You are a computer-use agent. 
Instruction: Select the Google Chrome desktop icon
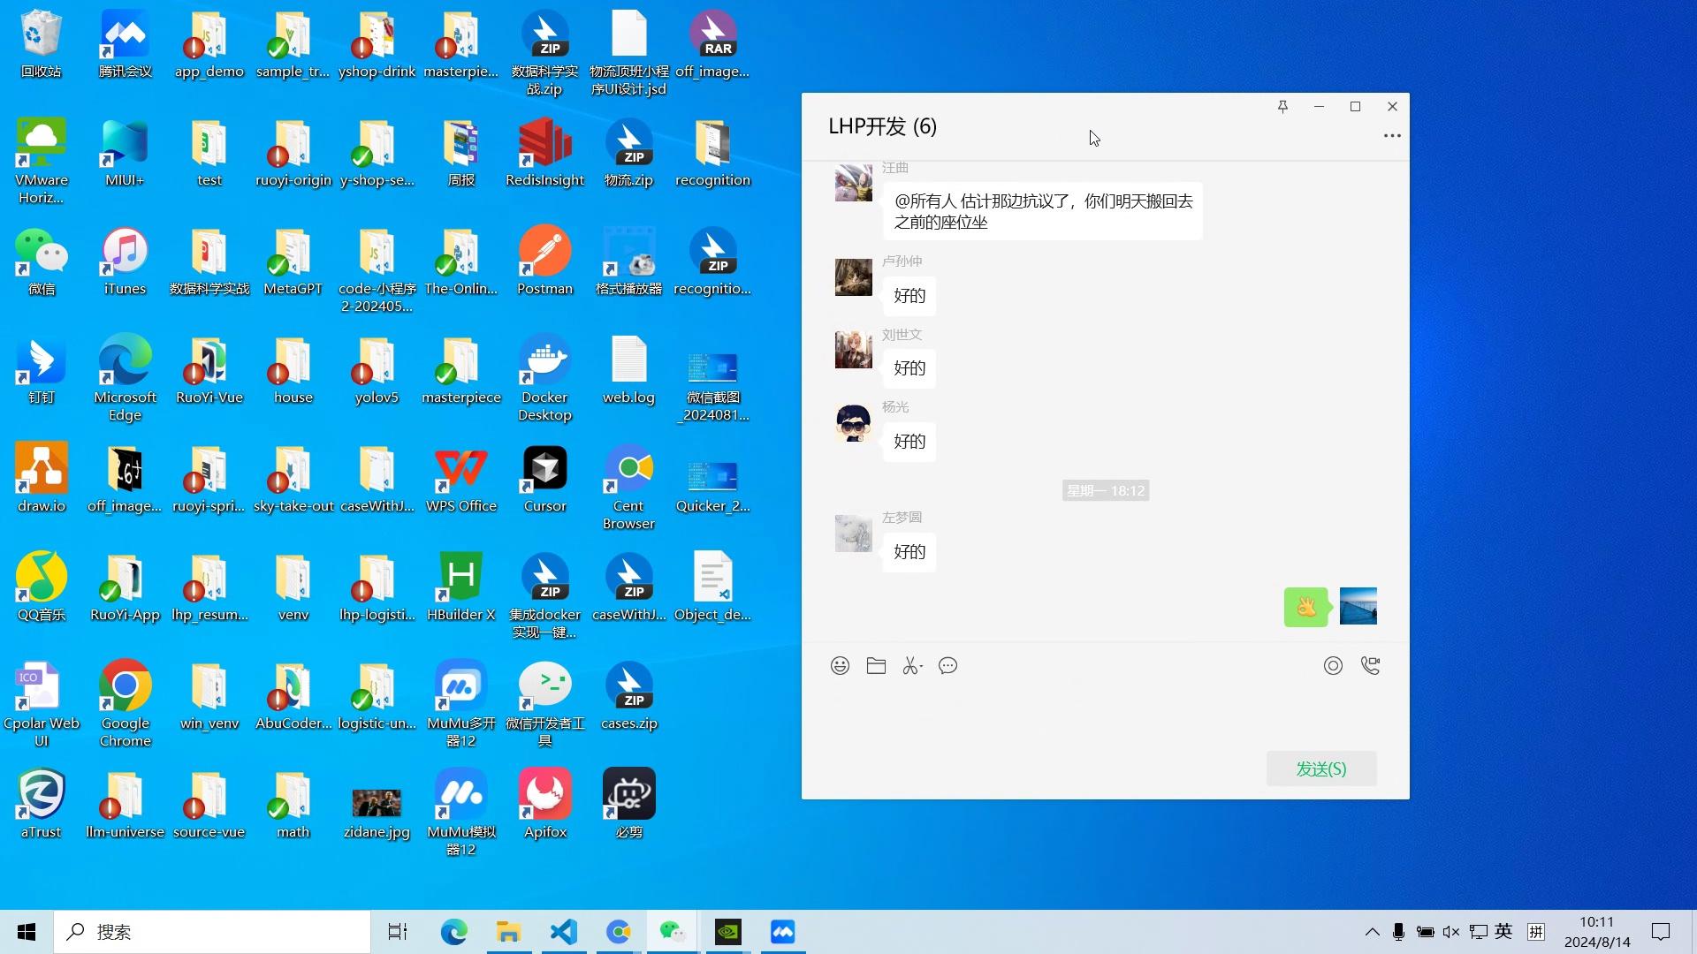(x=125, y=705)
